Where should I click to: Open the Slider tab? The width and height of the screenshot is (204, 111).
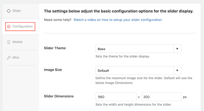(x=21, y=11)
